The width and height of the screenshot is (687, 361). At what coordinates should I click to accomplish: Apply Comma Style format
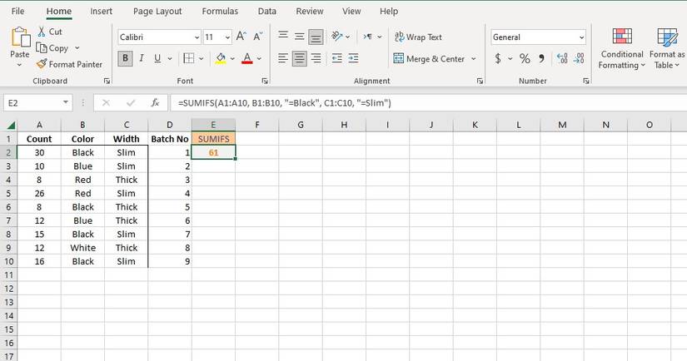541,58
